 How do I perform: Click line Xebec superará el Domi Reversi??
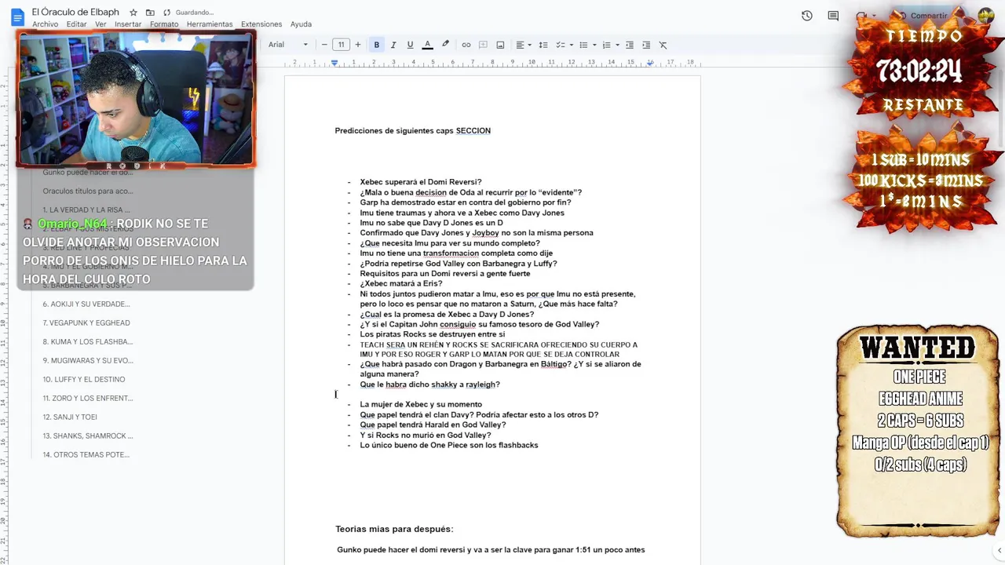pyautogui.click(x=421, y=182)
